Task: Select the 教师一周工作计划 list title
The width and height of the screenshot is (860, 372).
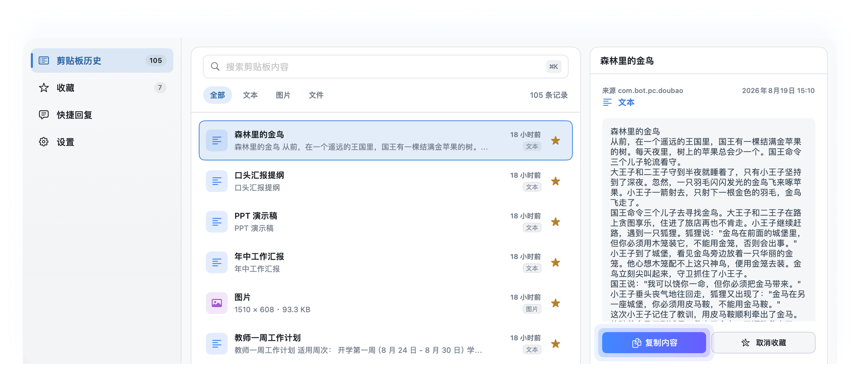Action: [x=267, y=338]
